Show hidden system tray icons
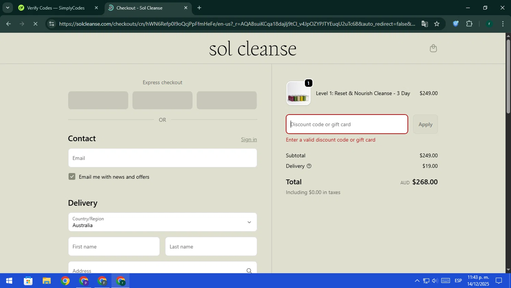The width and height of the screenshot is (511, 288). tap(417, 281)
